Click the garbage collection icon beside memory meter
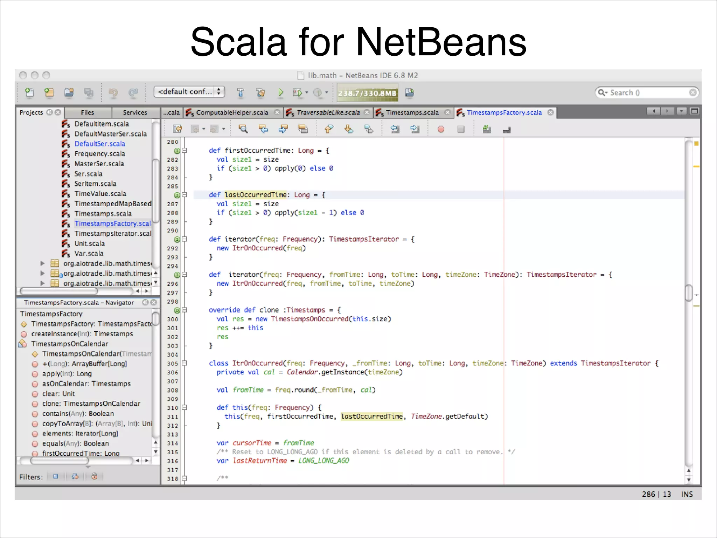 pos(409,92)
